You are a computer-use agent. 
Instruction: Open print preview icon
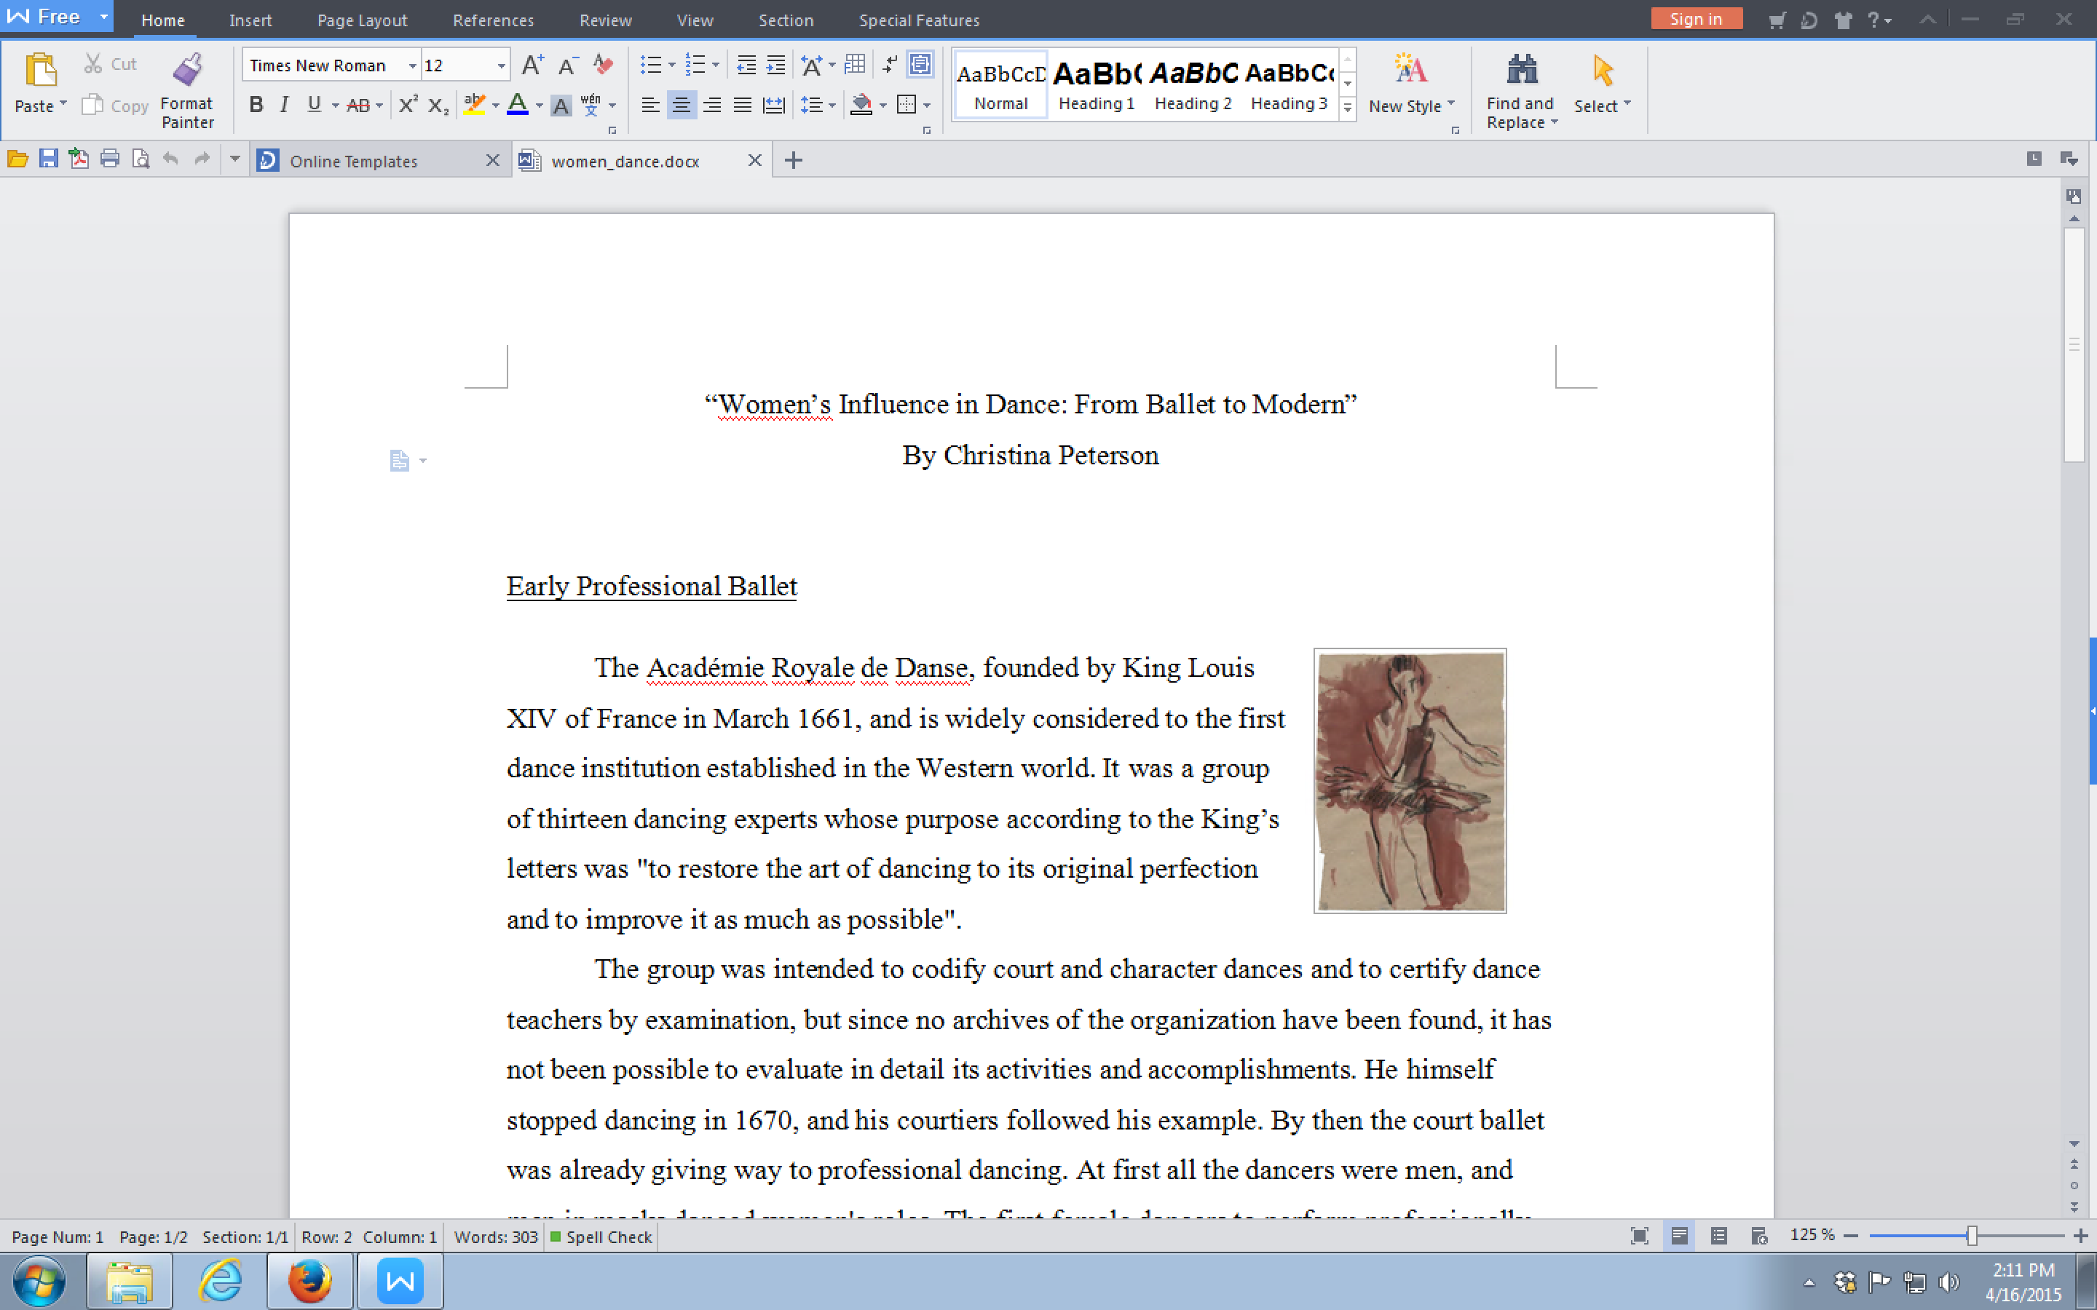[141, 159]
